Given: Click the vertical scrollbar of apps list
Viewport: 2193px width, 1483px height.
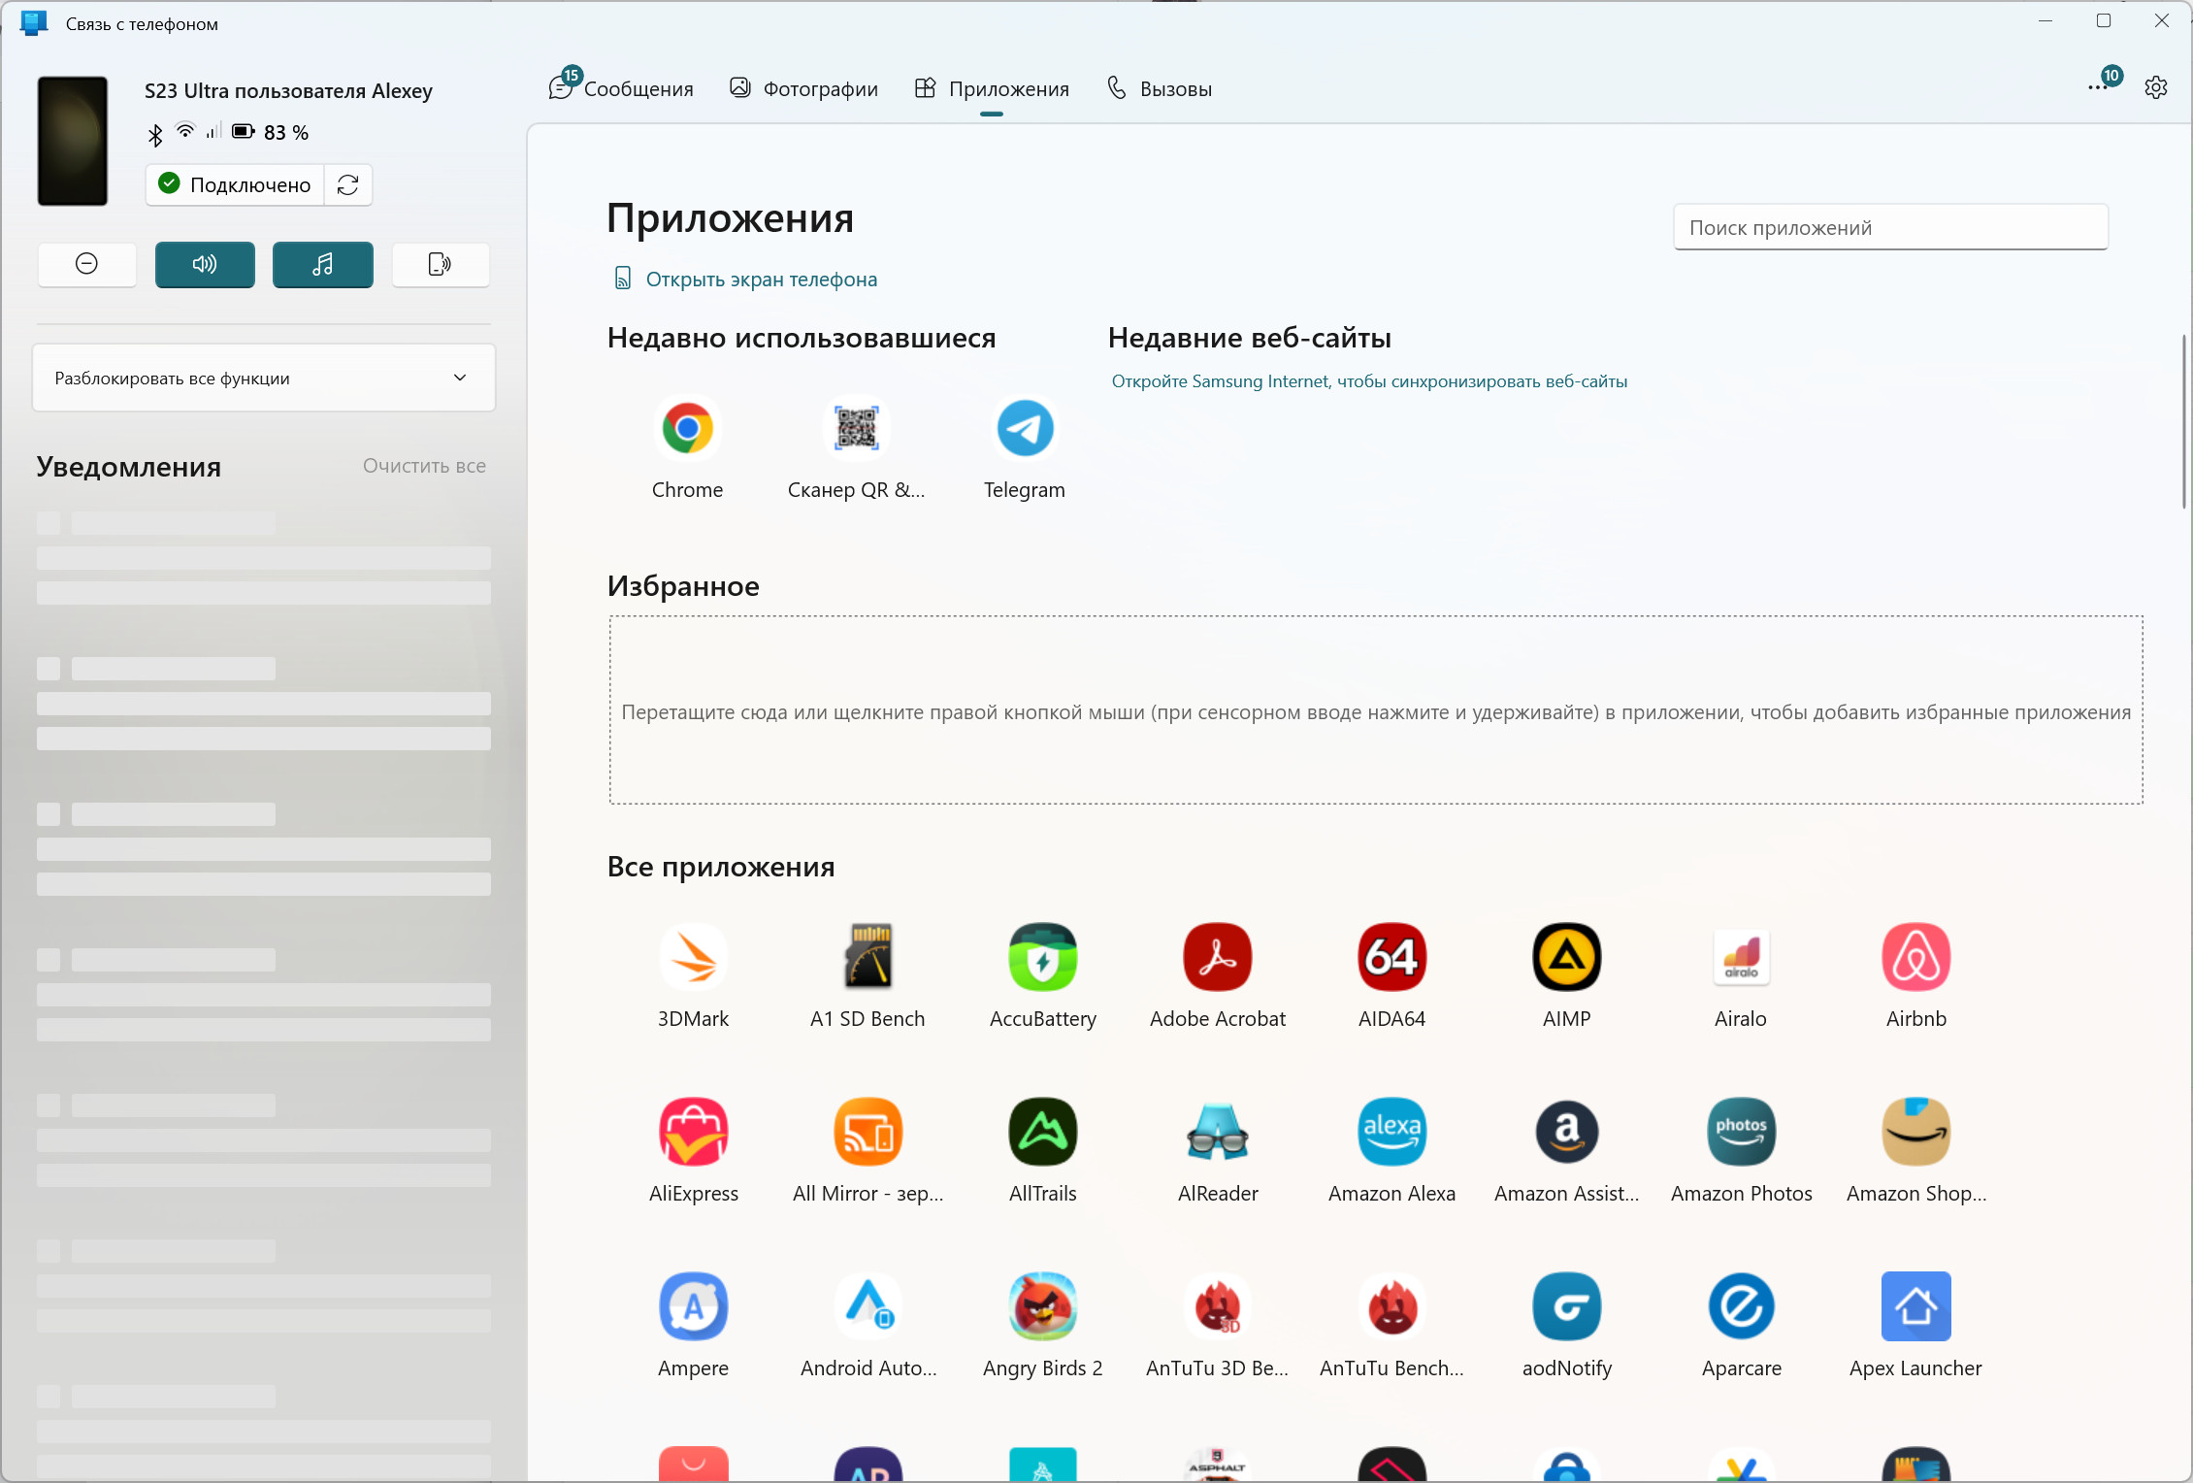Looking at the screenshot, I should pyautogui.click(x=2184, y=422).
